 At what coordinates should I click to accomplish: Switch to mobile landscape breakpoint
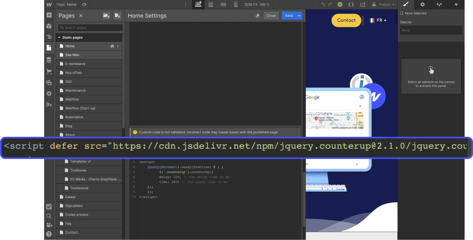coord(223,4)
